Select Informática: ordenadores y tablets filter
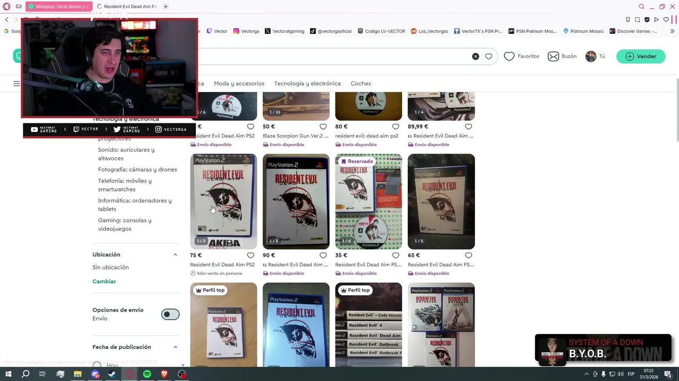 (135, 205)
